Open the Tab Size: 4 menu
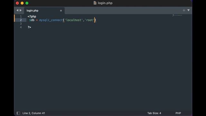The height and width of the screenshot is (116, 206). tap(154, 113)
